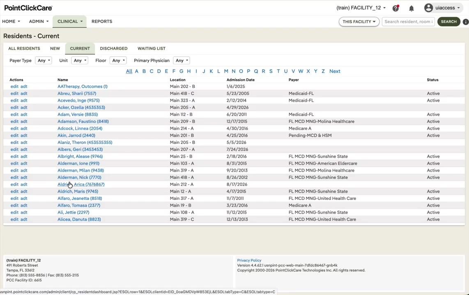Screen dimensions: 469x295
Task: Filter residents by letter M
Action: (x=226, y=71)
